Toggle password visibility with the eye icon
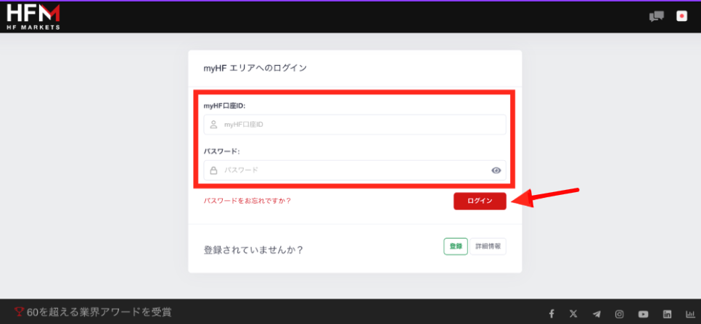 [x=496, y=170]
